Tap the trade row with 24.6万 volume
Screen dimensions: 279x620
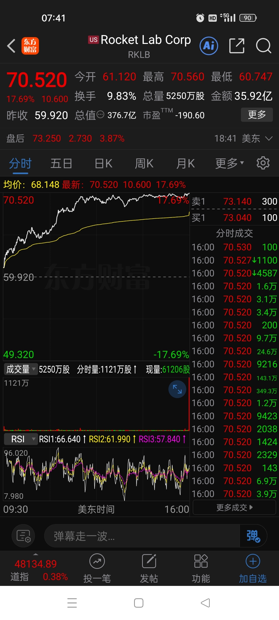(x=234, y=351)
